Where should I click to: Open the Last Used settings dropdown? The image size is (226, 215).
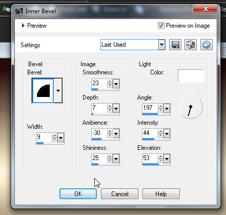(162, 45)
